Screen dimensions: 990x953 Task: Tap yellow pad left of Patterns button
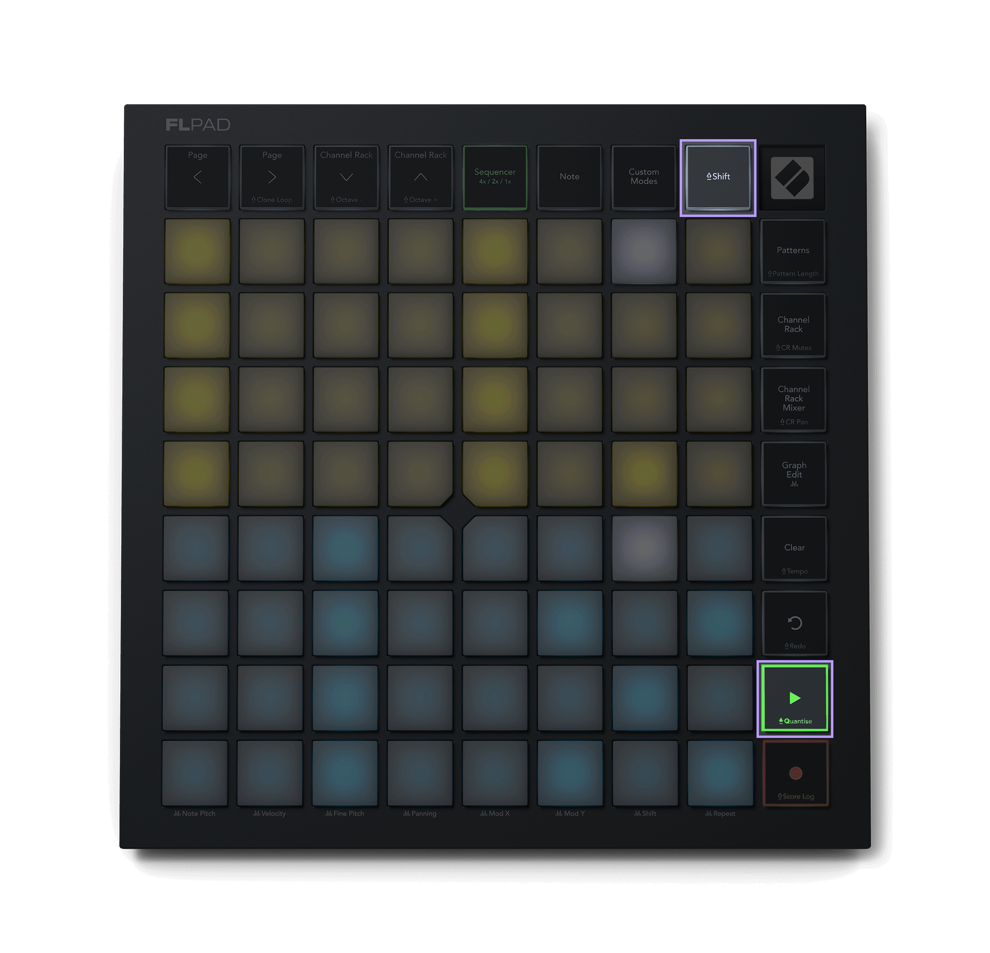coord(718,251)
